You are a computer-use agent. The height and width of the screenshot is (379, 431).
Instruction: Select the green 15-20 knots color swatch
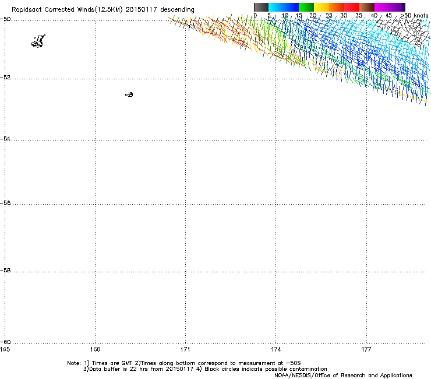pyautogui.click(x=306, y=7)
